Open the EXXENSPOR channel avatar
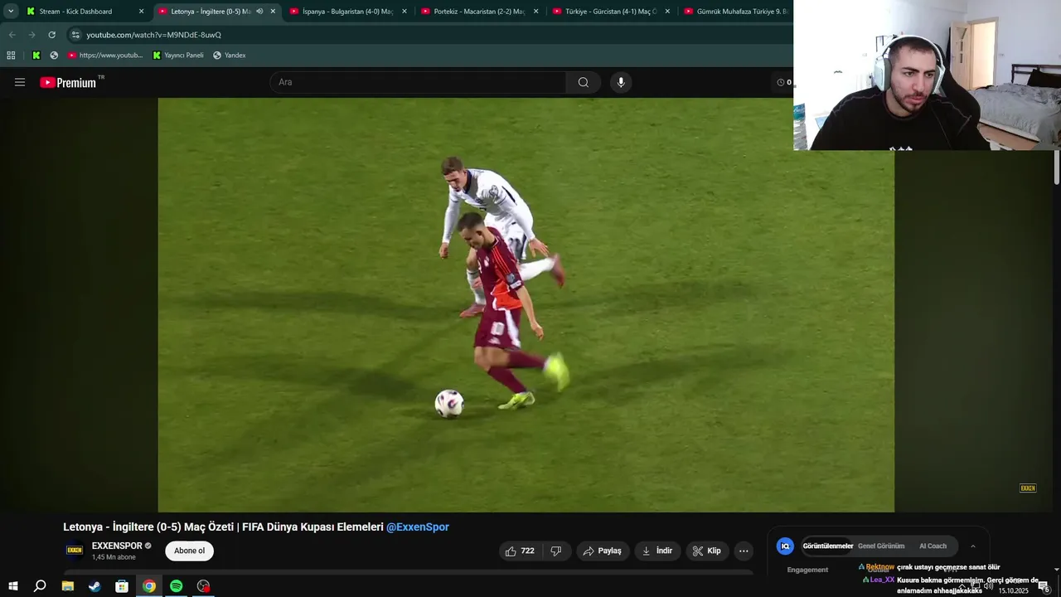The image size is (1061, 597). [x=75, y=551]
